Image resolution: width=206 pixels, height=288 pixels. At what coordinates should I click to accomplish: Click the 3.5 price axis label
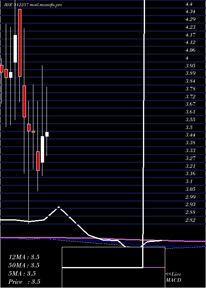tap(189, 128)
